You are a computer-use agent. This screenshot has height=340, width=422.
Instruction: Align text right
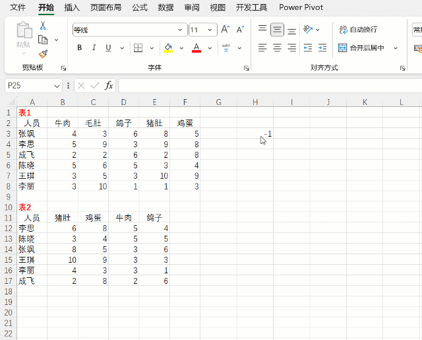(291, 48)
